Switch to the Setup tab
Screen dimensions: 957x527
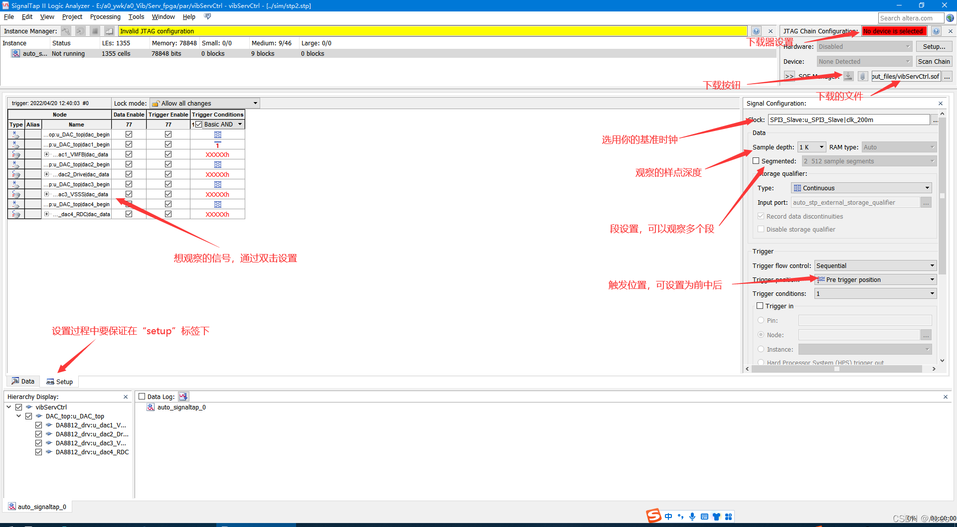(x=59, y=382)
